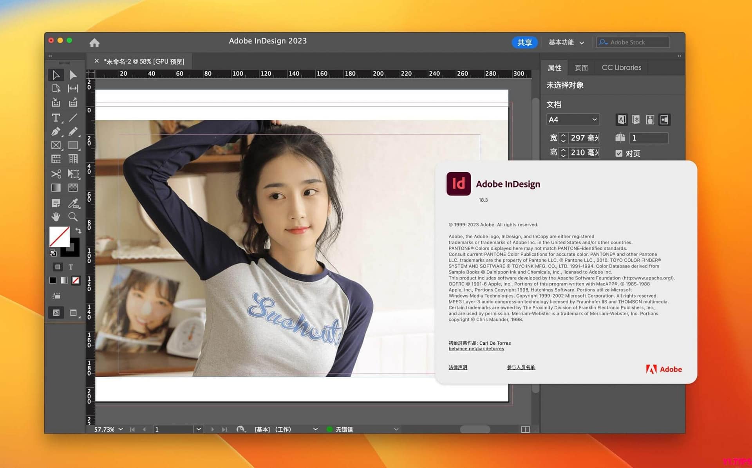752x468 pixels.
Task: Toggle the 对页 facing pages checkbox
Action: [x=619, y=153]
